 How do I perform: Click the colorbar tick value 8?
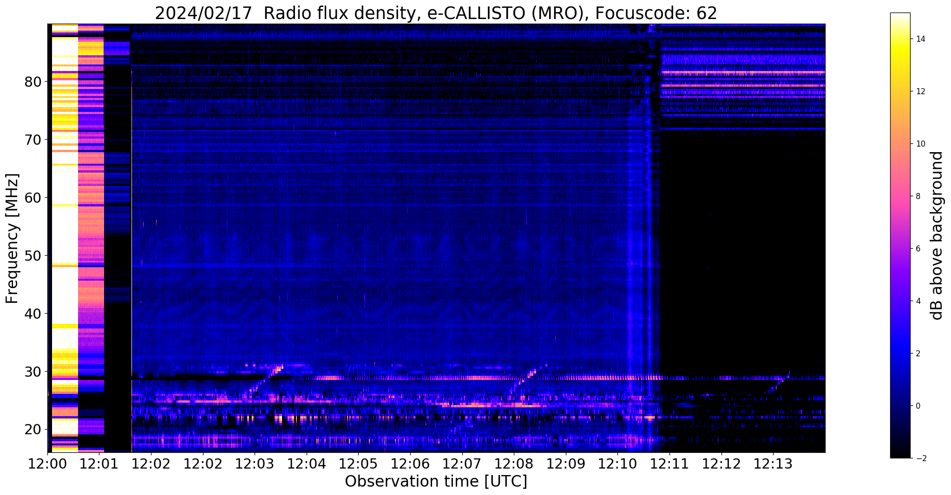(x=918, y=196)
